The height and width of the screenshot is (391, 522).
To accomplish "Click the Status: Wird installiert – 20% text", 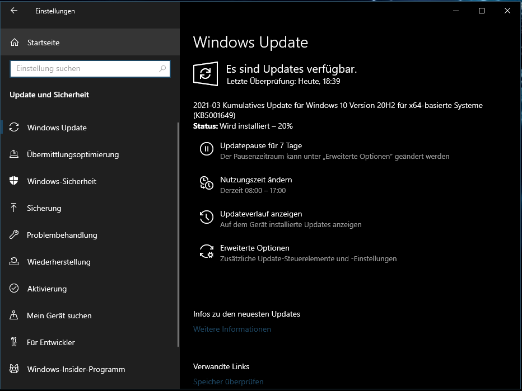I will pos(243,126).
